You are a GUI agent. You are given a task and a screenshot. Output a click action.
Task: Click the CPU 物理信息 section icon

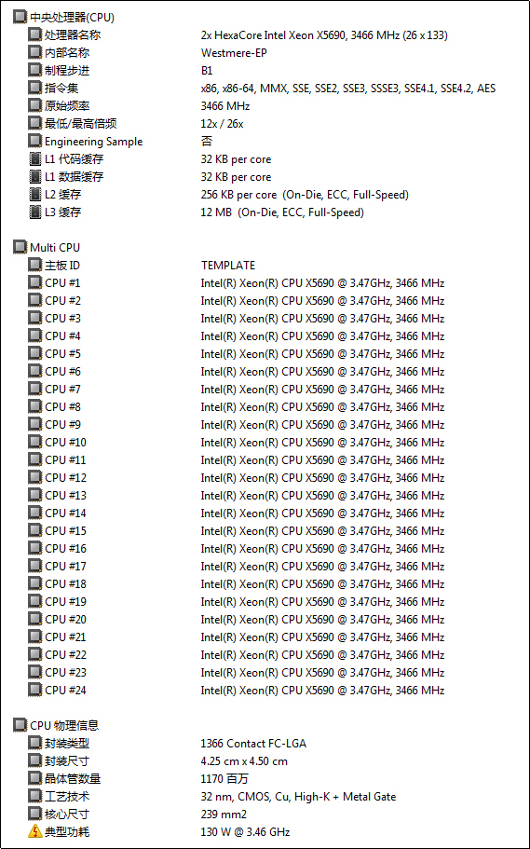pyautogui.click(x=20, y=725)
